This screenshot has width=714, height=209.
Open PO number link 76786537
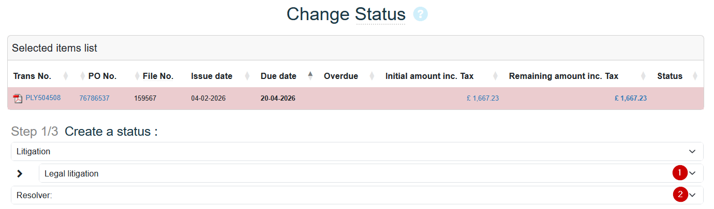tap(94, 98)
